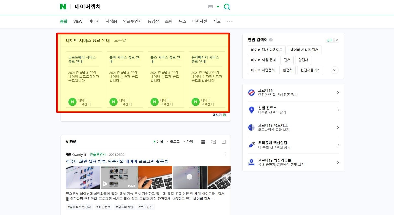Click the green search magnifier icon
This screenshot has width=394, height=215.
tap(227, 7)
